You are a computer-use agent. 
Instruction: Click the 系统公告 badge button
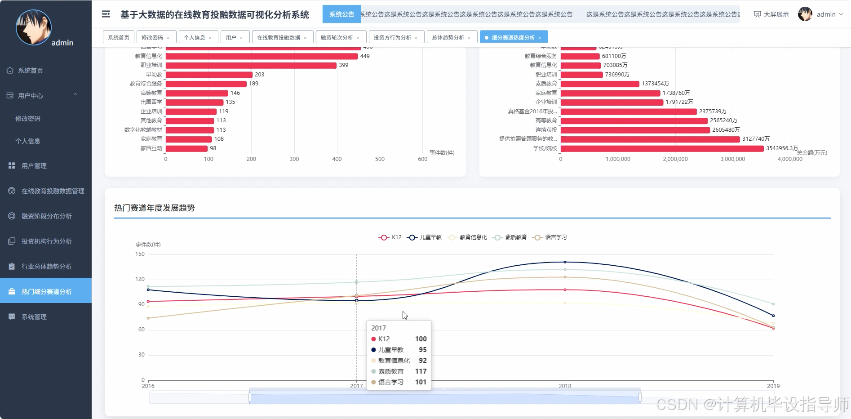pos(341,14)
